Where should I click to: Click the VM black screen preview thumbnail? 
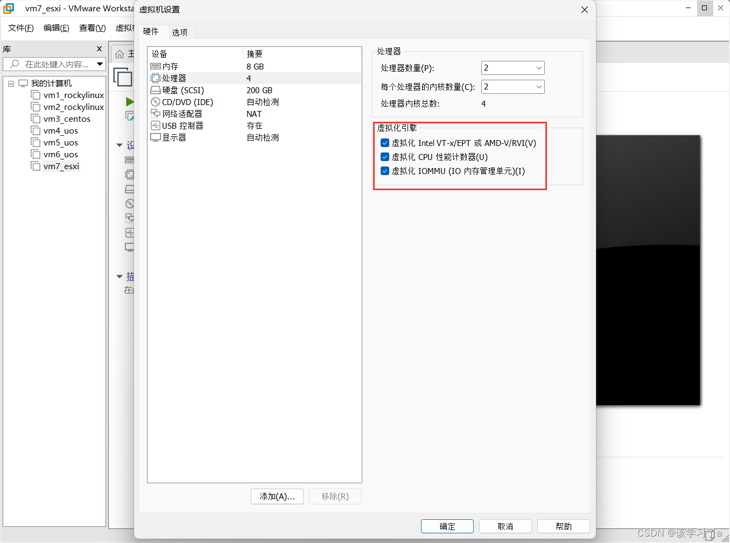(648, 270)
